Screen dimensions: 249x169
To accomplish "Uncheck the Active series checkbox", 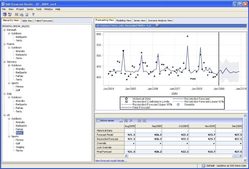I will tap(98, 121).
